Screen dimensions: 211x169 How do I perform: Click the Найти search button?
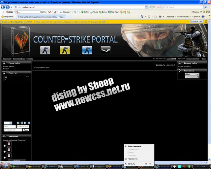pos(43,12)
